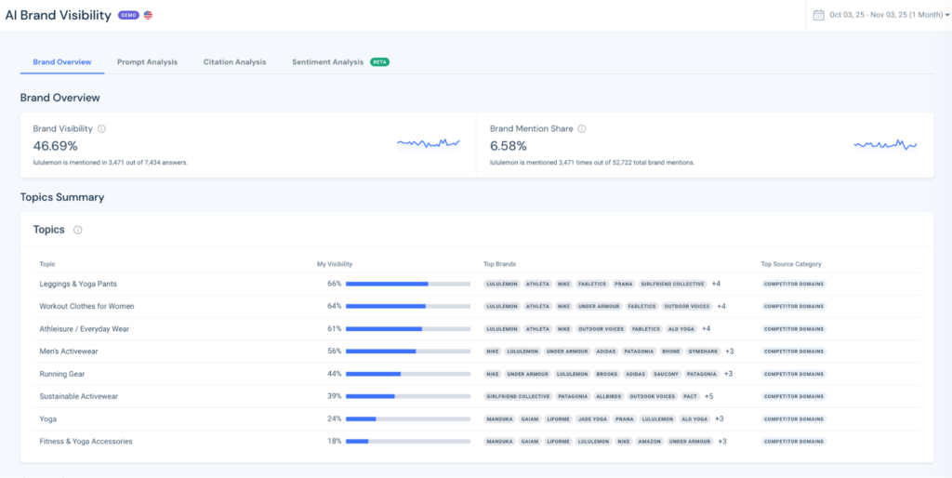Viewport: 952px width, 478px height.
Task: Click the info icon beside Brand Mention Share
Action: click(582, 128)
